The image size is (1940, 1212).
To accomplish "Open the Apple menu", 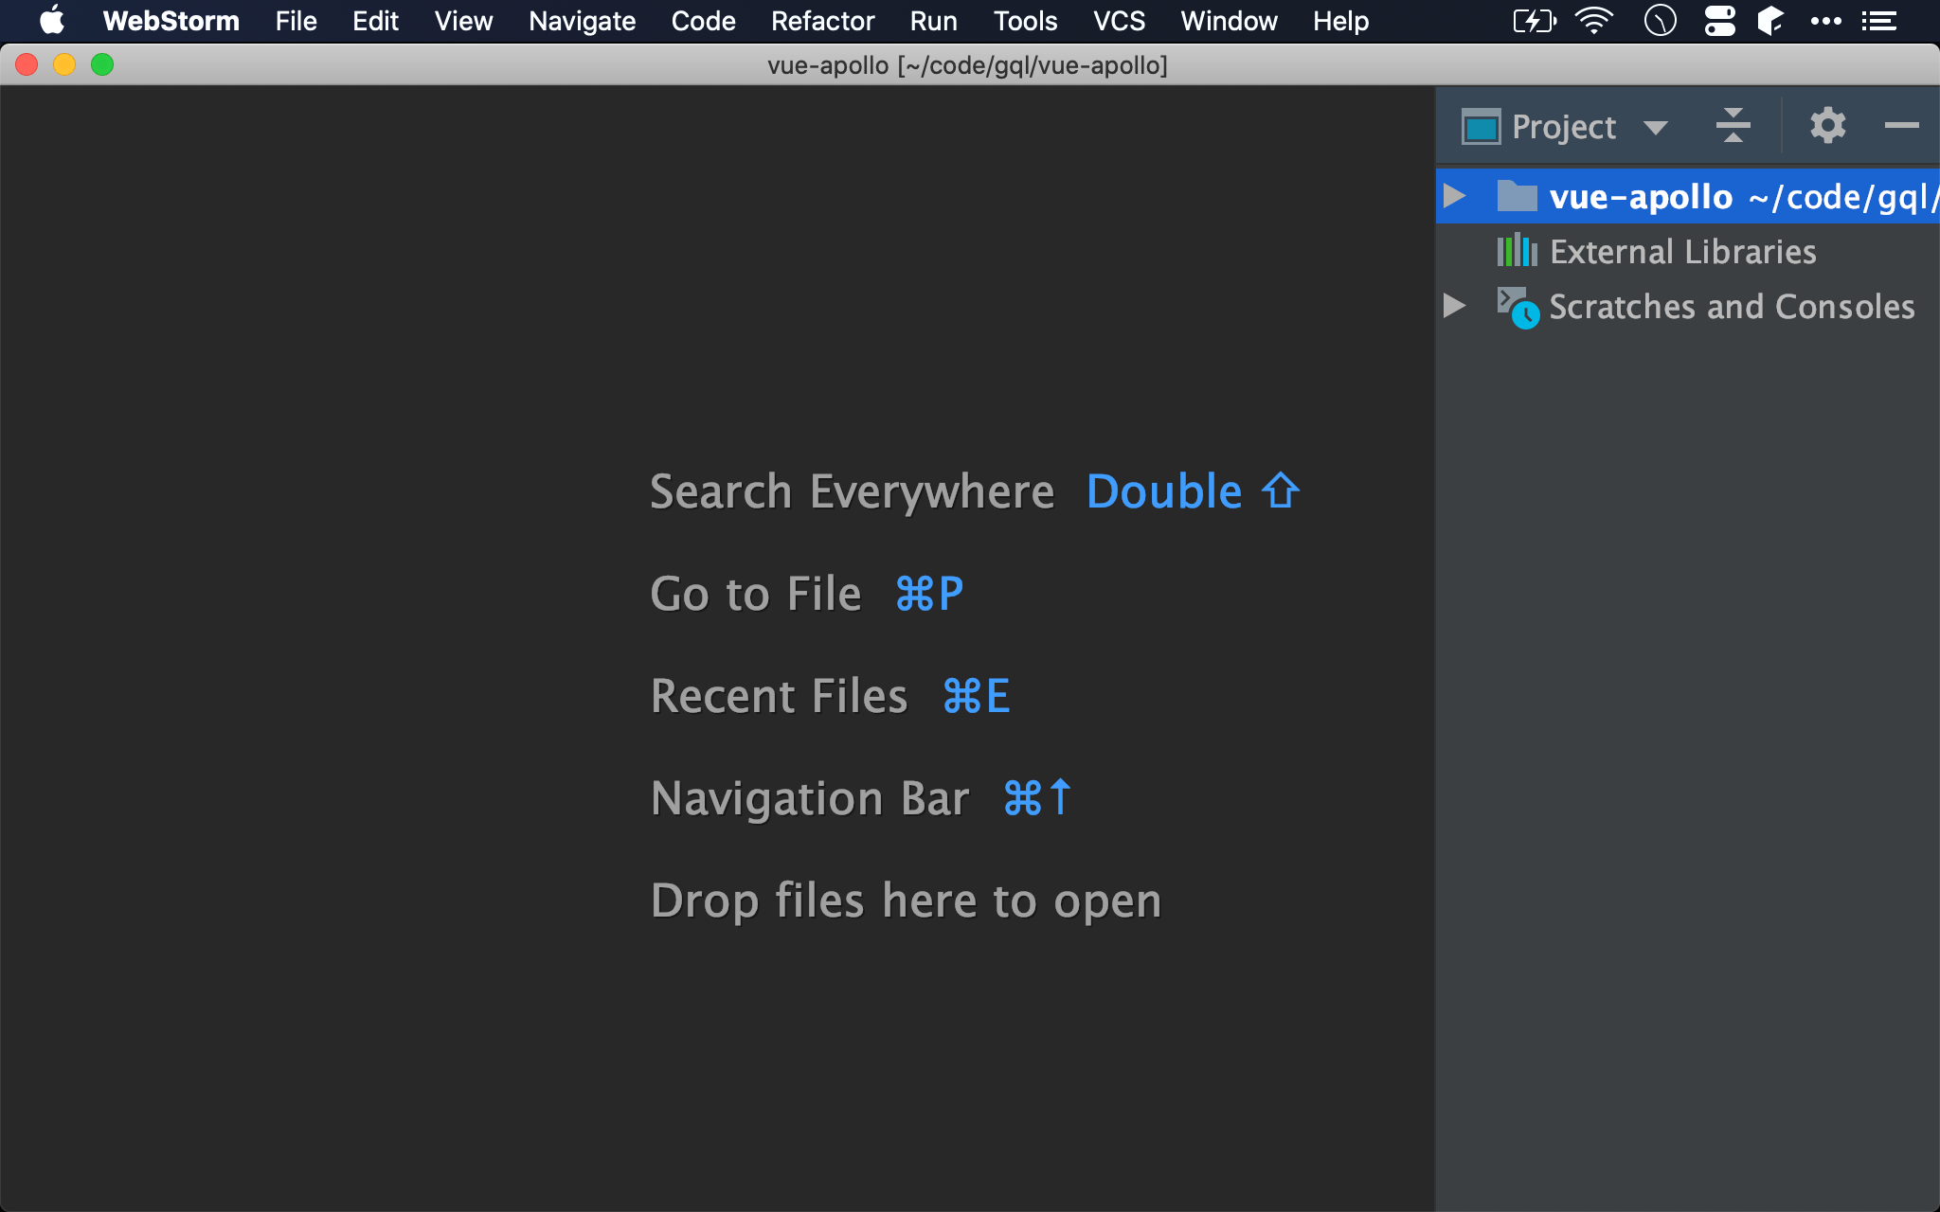I will 52,21.
